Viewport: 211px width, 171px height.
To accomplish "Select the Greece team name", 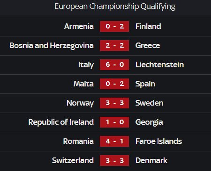I will click(x=148, y=45).
